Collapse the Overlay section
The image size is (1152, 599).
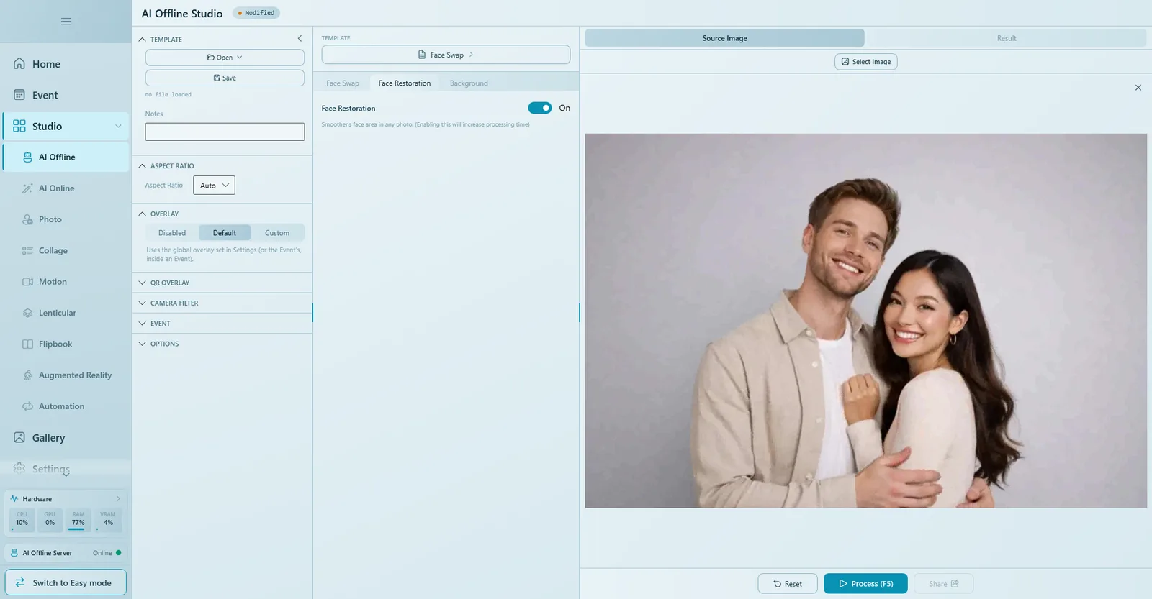[x=143, y=214]
